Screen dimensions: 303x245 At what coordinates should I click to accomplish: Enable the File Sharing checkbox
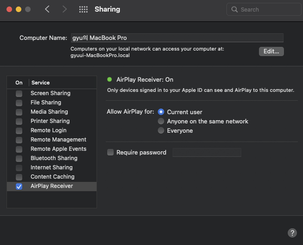[19, 103]
